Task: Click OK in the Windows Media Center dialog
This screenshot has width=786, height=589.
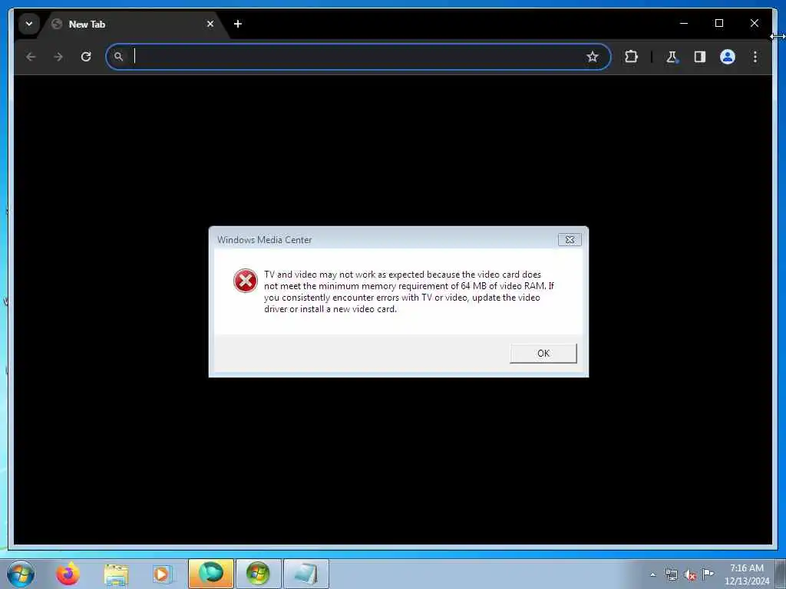Action: point(543,353)
